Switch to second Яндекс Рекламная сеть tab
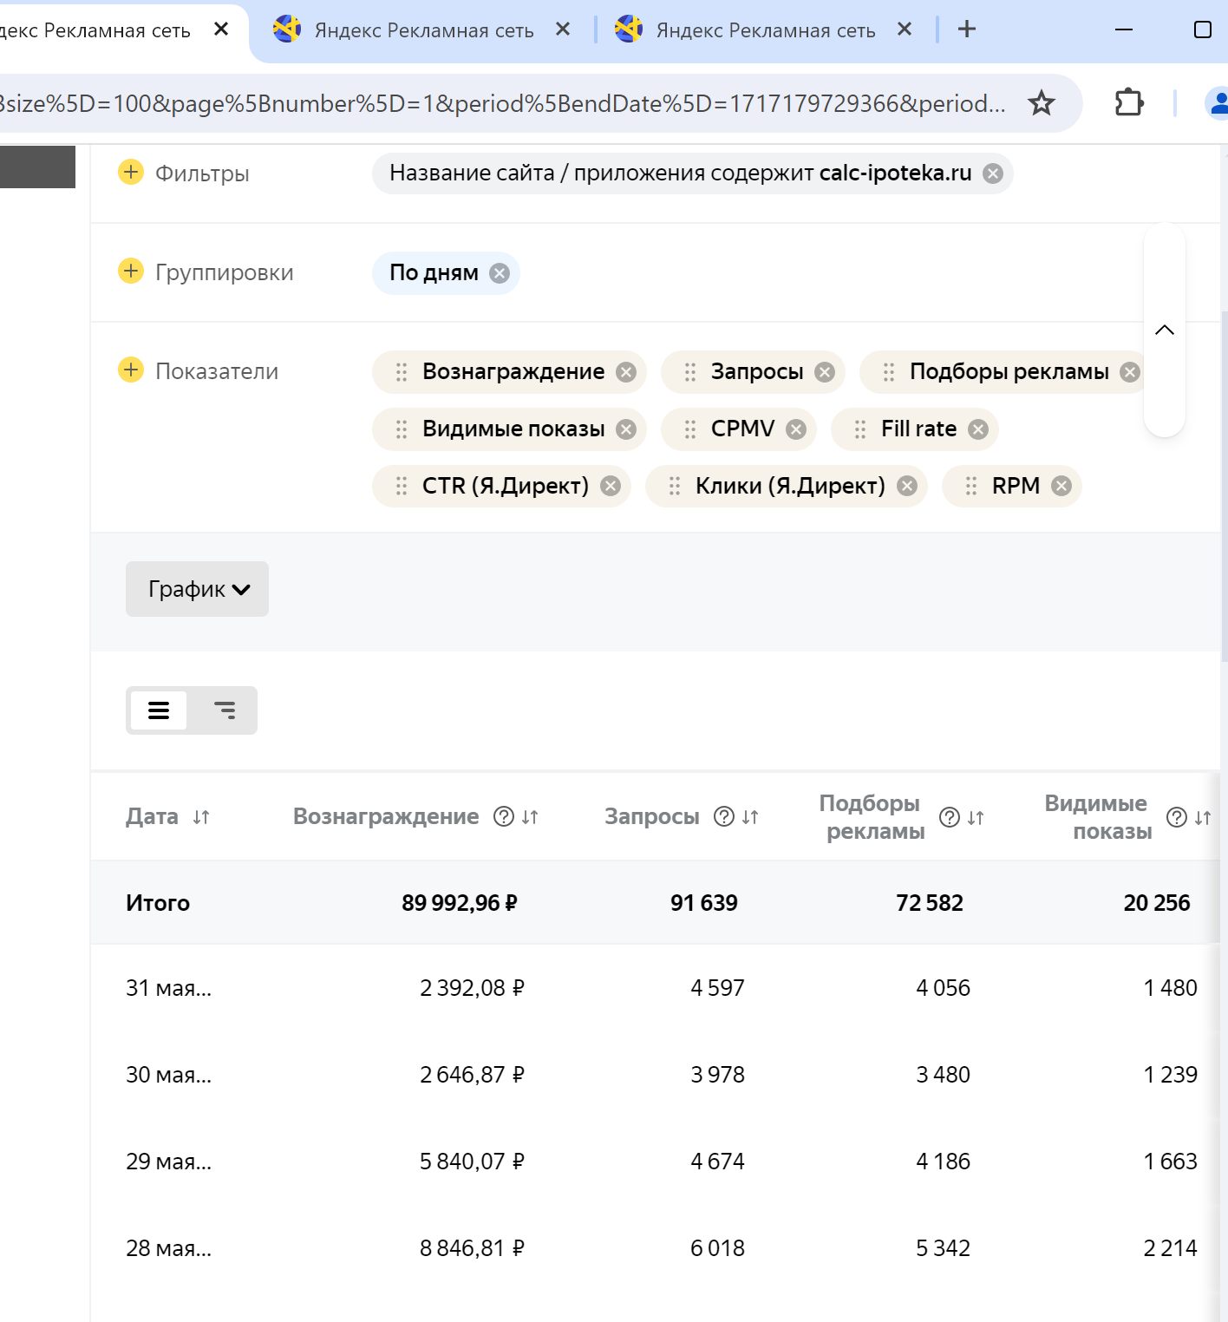This screenshot has width=1228, height=1322. (x=423, y=30)
